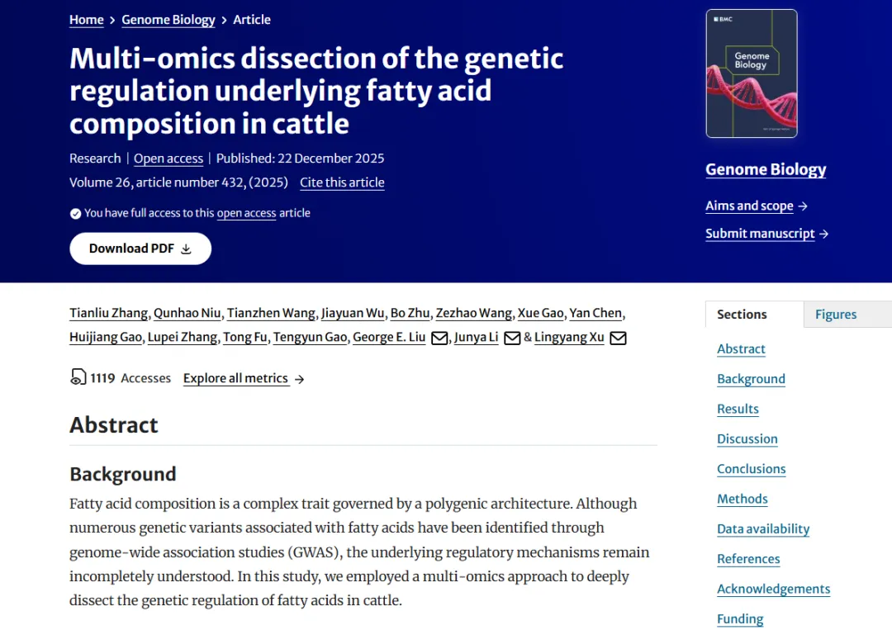Click the arrow beside Aims and scope
892x630 pixels.
tap(803, 206)
